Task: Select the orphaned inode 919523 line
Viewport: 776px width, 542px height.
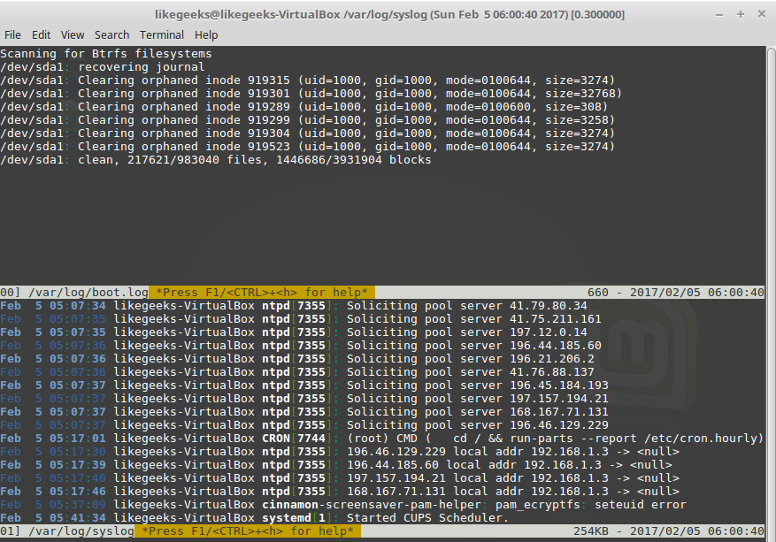Action: 307,147
